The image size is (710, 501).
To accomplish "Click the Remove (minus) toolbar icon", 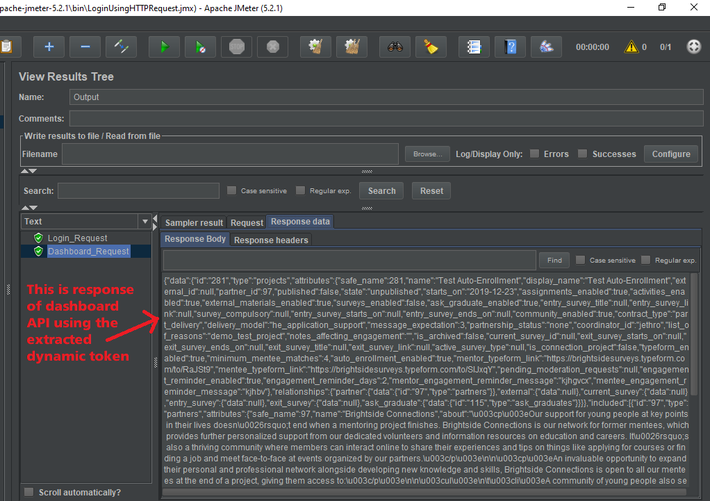I will click(85, 47).
